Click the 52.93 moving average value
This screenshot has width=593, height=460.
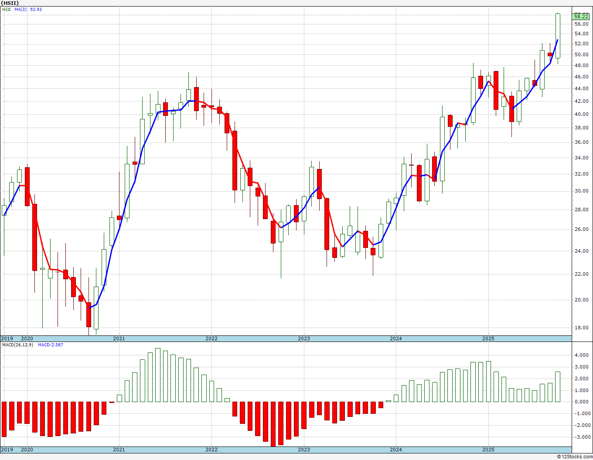point(36,9)
